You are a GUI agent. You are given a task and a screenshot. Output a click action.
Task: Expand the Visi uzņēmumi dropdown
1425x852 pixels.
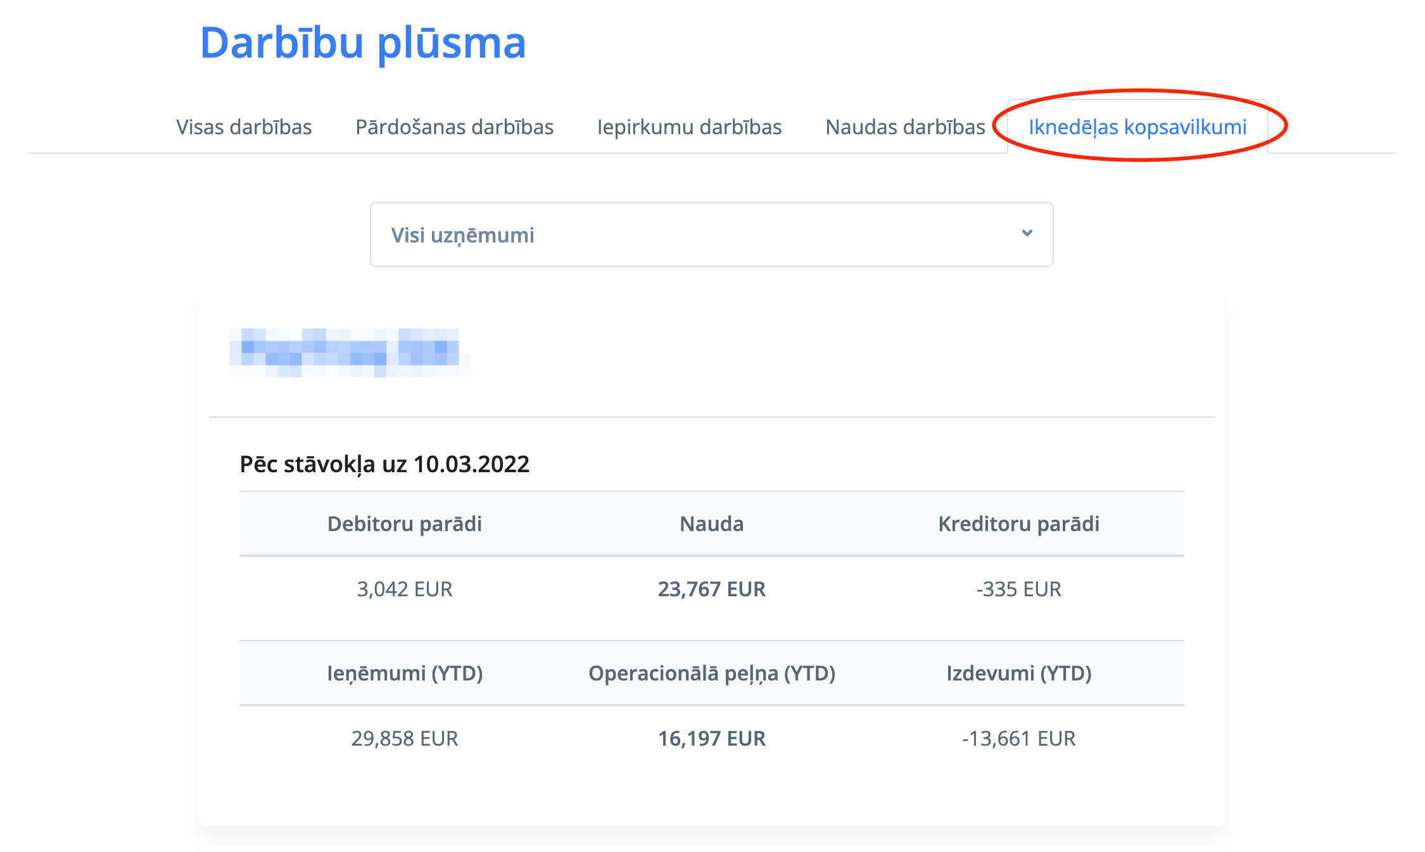click(711, 235)
